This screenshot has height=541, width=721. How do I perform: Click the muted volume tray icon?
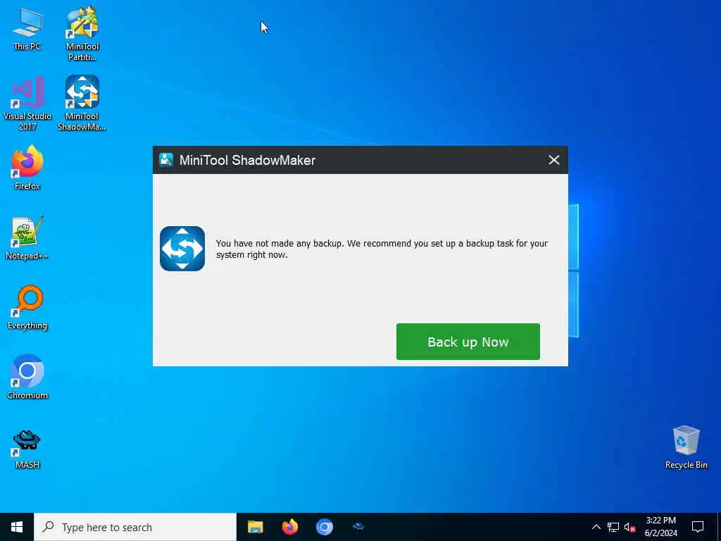pyautogui.click(x=629, y=527)
